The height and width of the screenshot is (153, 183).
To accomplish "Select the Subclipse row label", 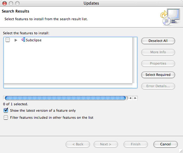I will click(x=34, y=40).
